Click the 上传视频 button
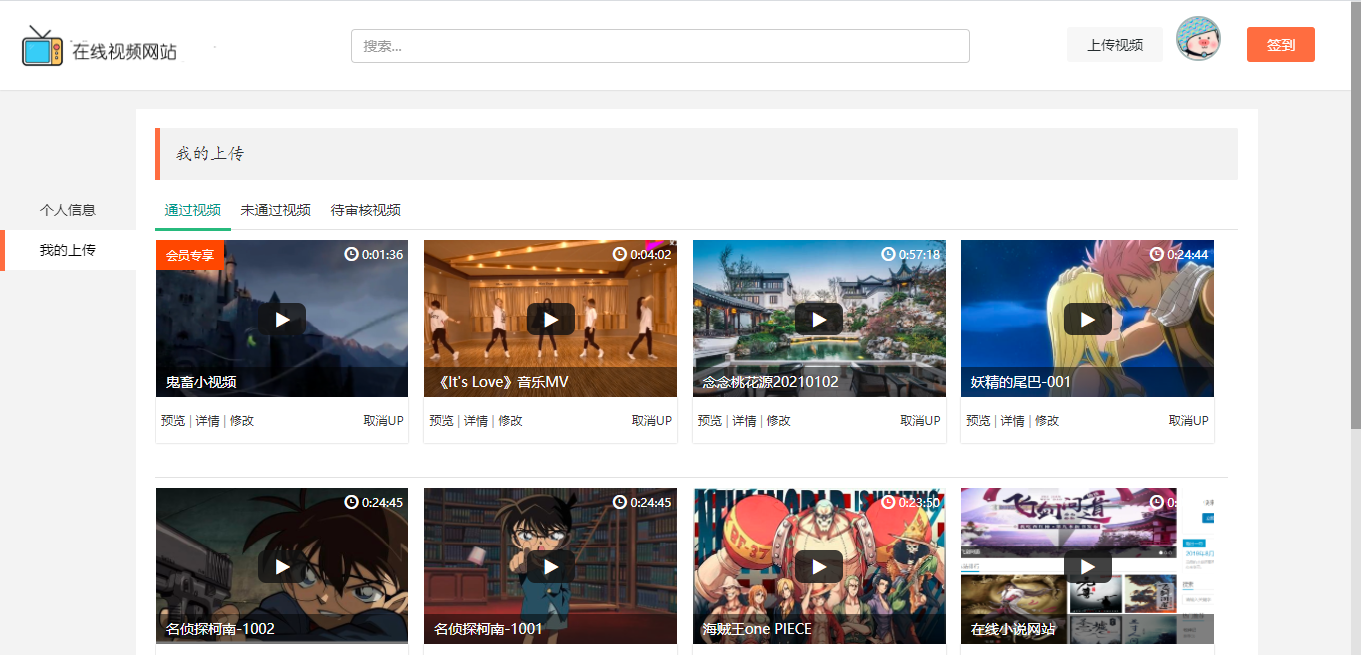This screenshot has width=1361, height=655. (1114, 44)
